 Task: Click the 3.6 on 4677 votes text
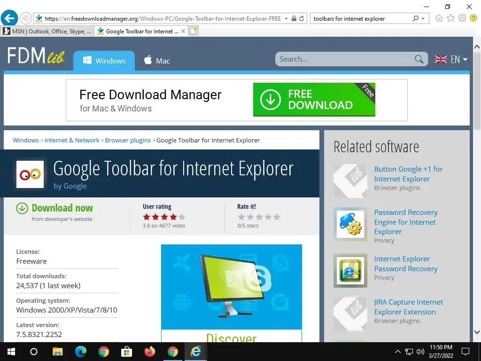pyautogui.click(x=164, y=226)
